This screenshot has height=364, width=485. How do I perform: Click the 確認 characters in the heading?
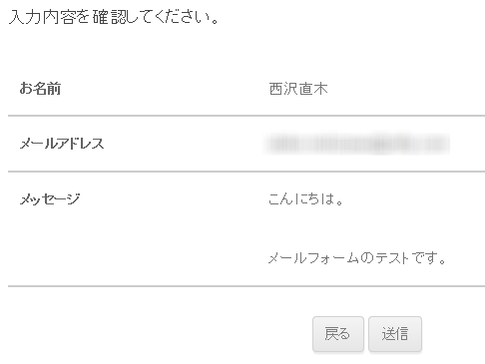110,17
